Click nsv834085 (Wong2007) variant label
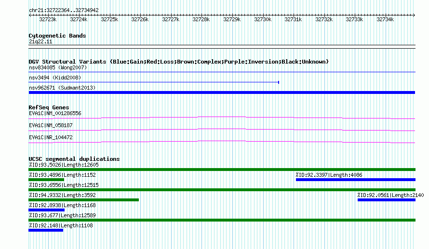The image size is (429, 249). 58,67
